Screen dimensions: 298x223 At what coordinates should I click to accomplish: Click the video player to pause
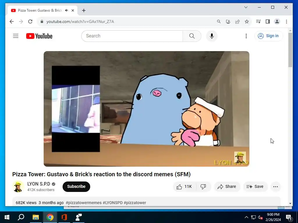(x=146, y=109)
